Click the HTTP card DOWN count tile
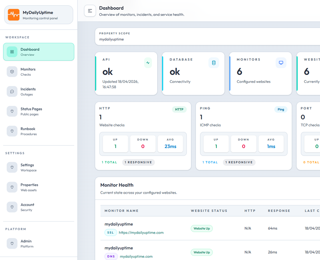The width and height of the screenshot is (320, 260). [x=143, y=144]
